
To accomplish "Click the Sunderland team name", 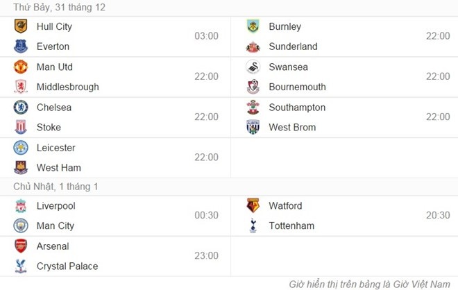I will [293, 47].
